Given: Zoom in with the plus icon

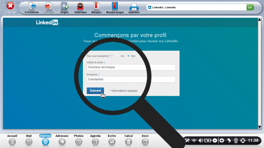Looking at the screenshot, I should [222, 140].
